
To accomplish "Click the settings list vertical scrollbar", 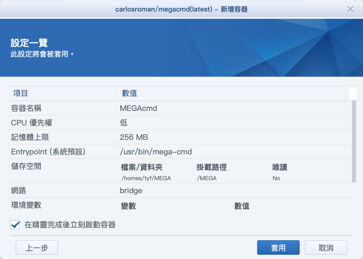I will click(x=354, y=141).
